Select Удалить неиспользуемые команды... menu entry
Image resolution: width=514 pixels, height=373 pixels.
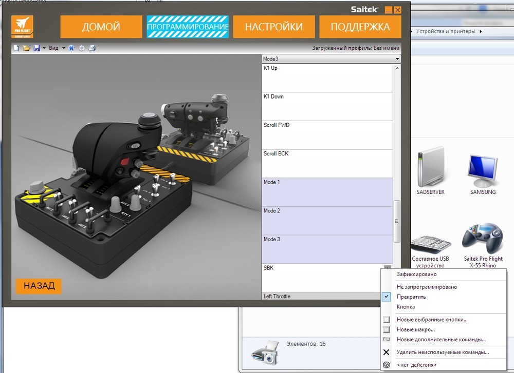coord(444,352)
